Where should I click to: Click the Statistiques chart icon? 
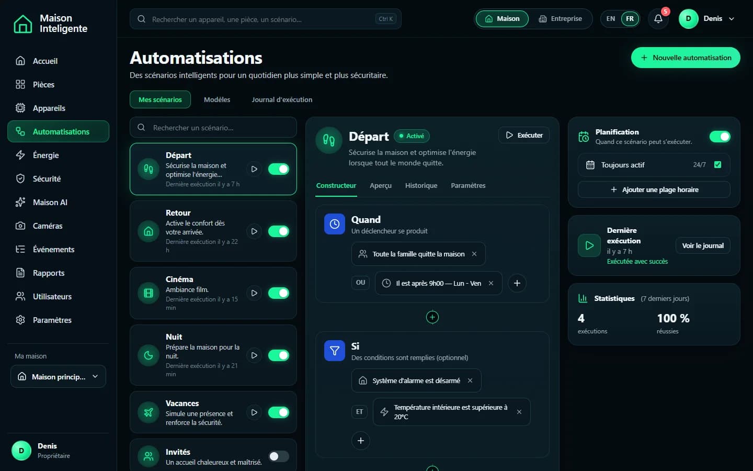[x=583, y=298]
